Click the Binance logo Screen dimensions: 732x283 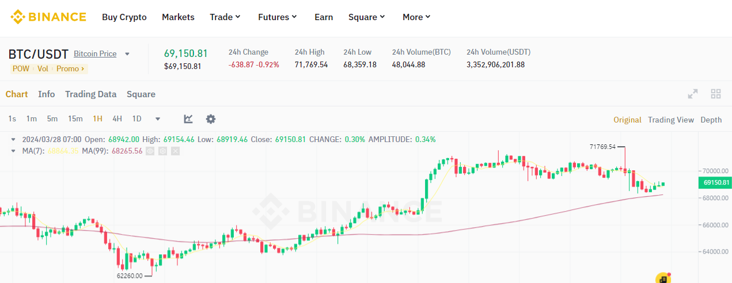(48, 17)
